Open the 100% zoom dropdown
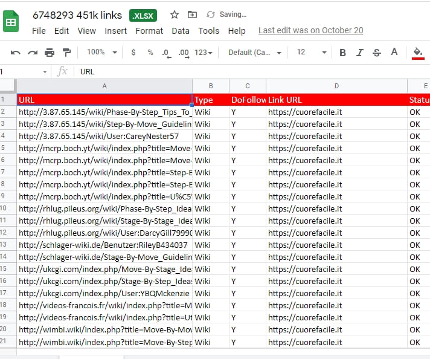The width and height of the screenshot is (430, 359). click(x=101, y=53)
